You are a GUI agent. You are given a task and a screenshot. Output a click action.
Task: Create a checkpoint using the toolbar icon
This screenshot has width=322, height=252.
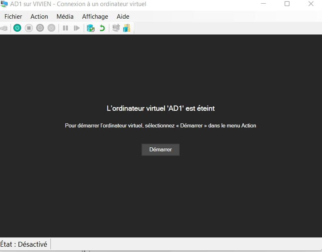click(91, 28)
